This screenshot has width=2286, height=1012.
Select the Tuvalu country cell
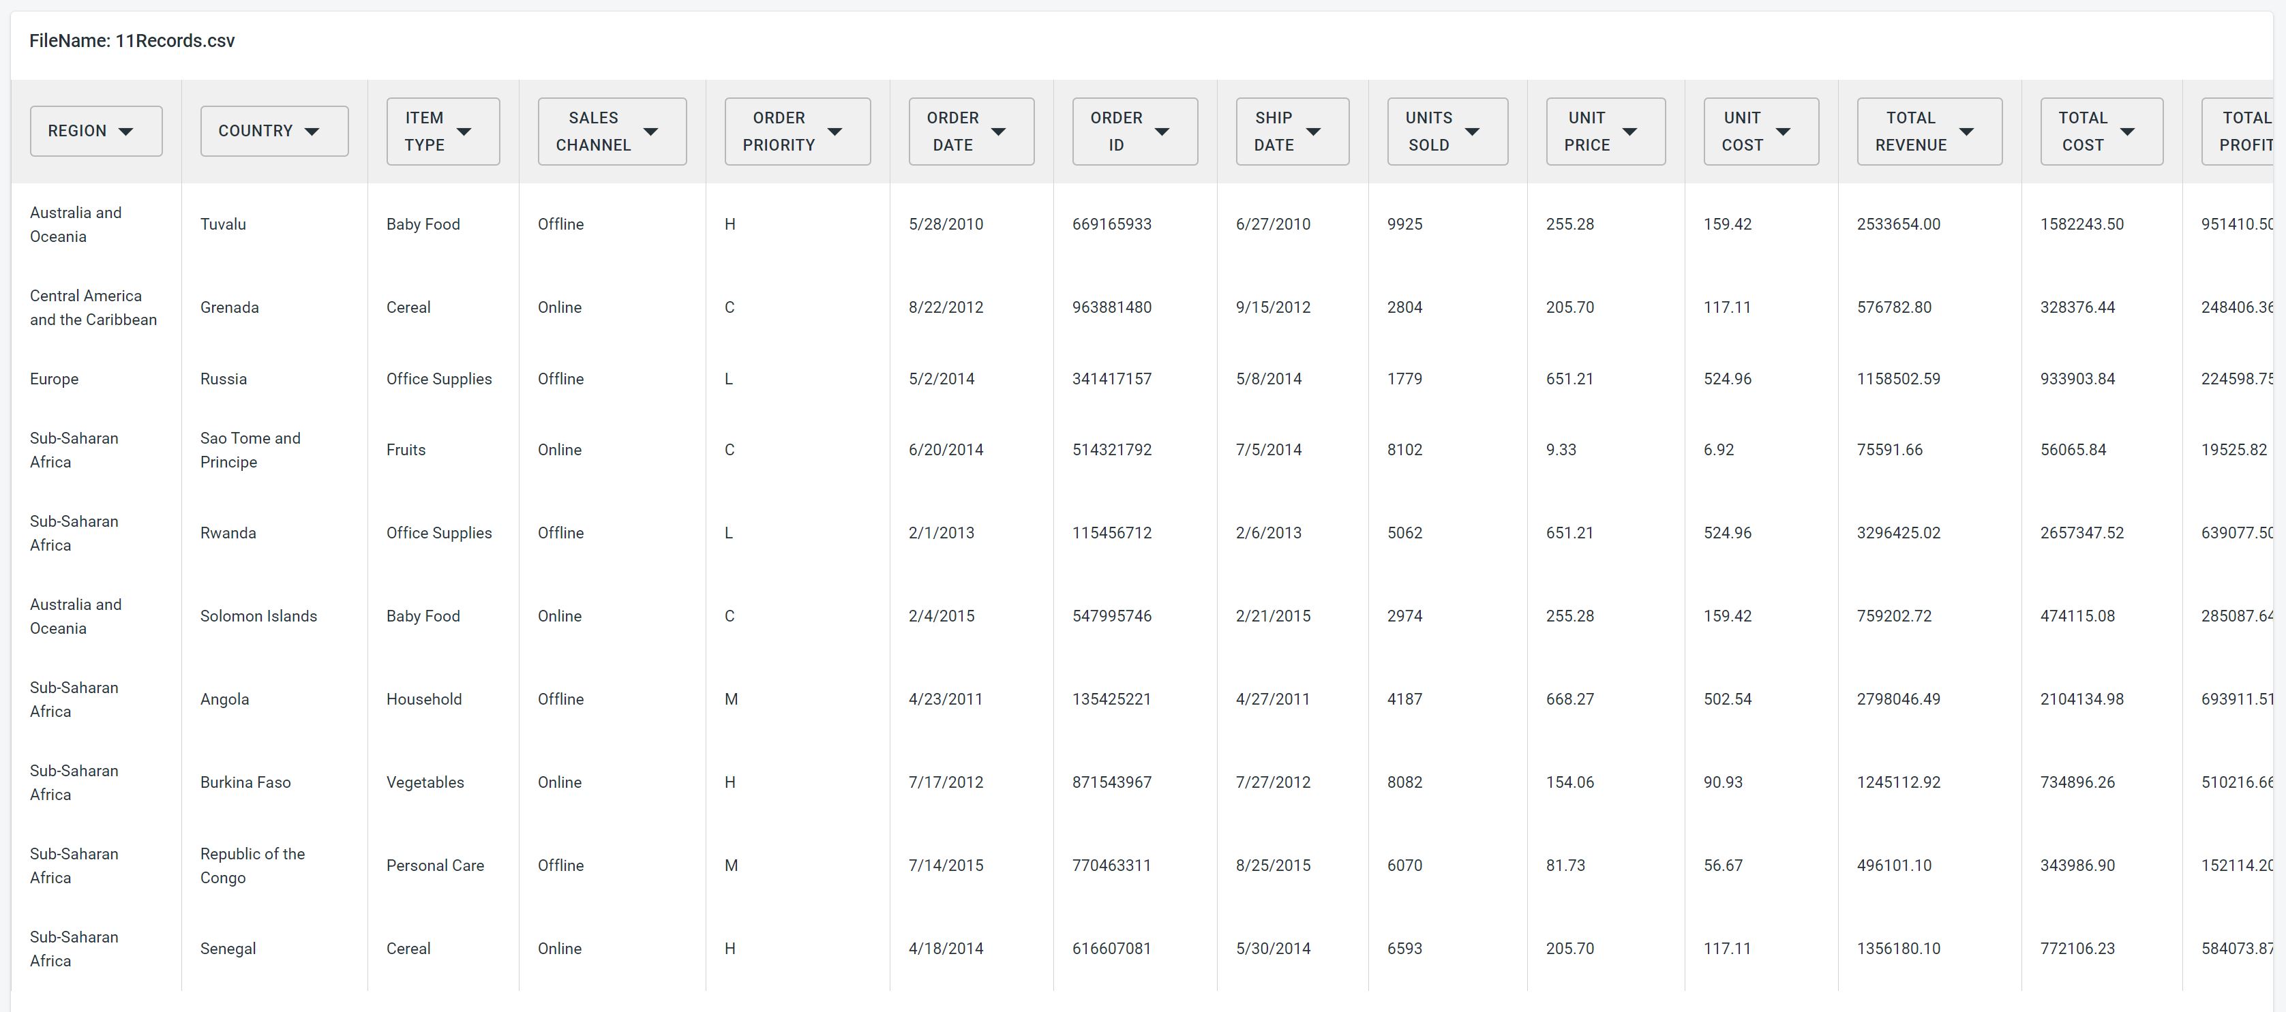224,224
